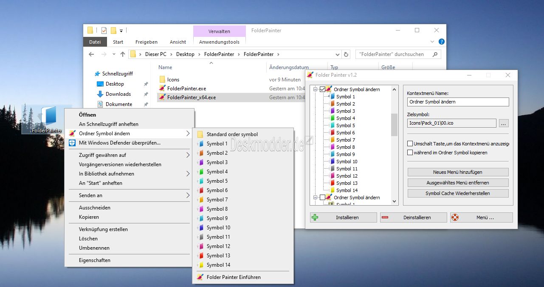Click the Deinstallieren button

coord(413,217)
